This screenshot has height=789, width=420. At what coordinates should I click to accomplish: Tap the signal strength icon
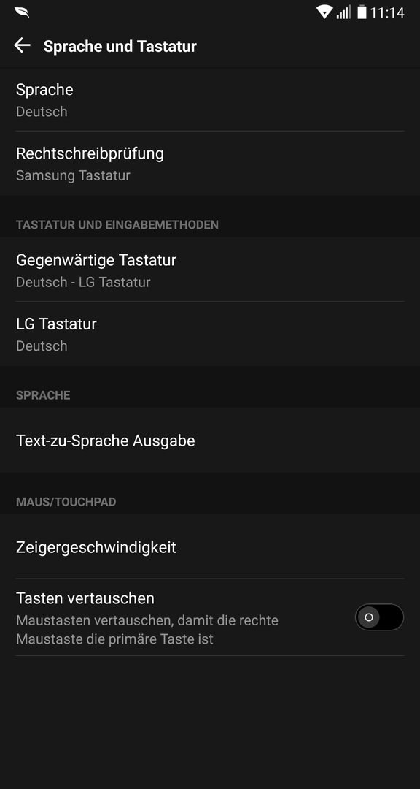344,12
